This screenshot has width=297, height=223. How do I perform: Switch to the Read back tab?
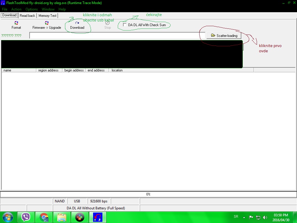point(28,16)
